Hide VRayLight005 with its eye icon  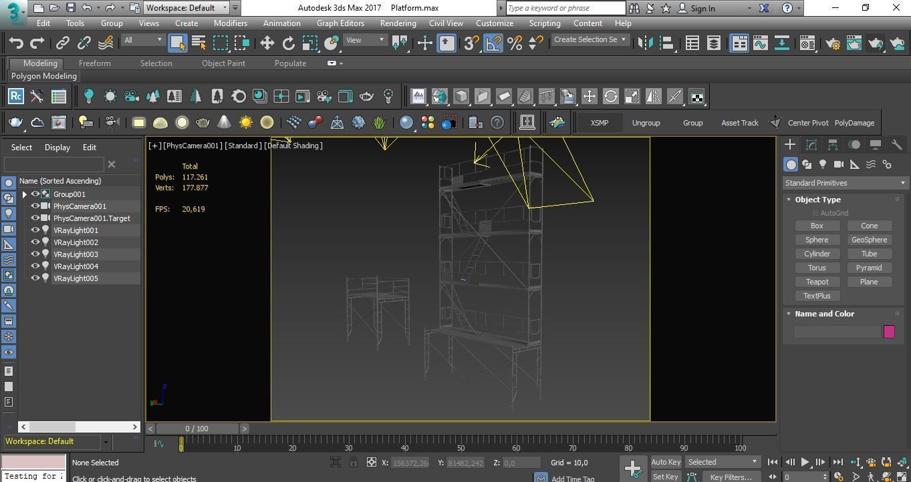pyautogui.click(x=35, y=278)
